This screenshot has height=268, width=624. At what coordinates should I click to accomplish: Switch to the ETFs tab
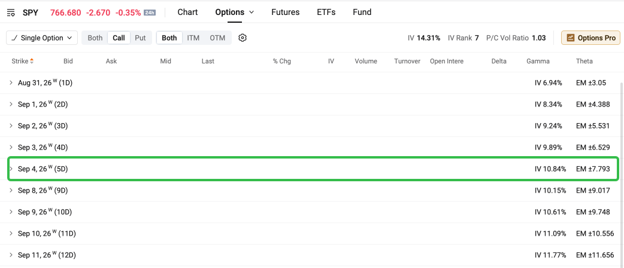[326, 13]
